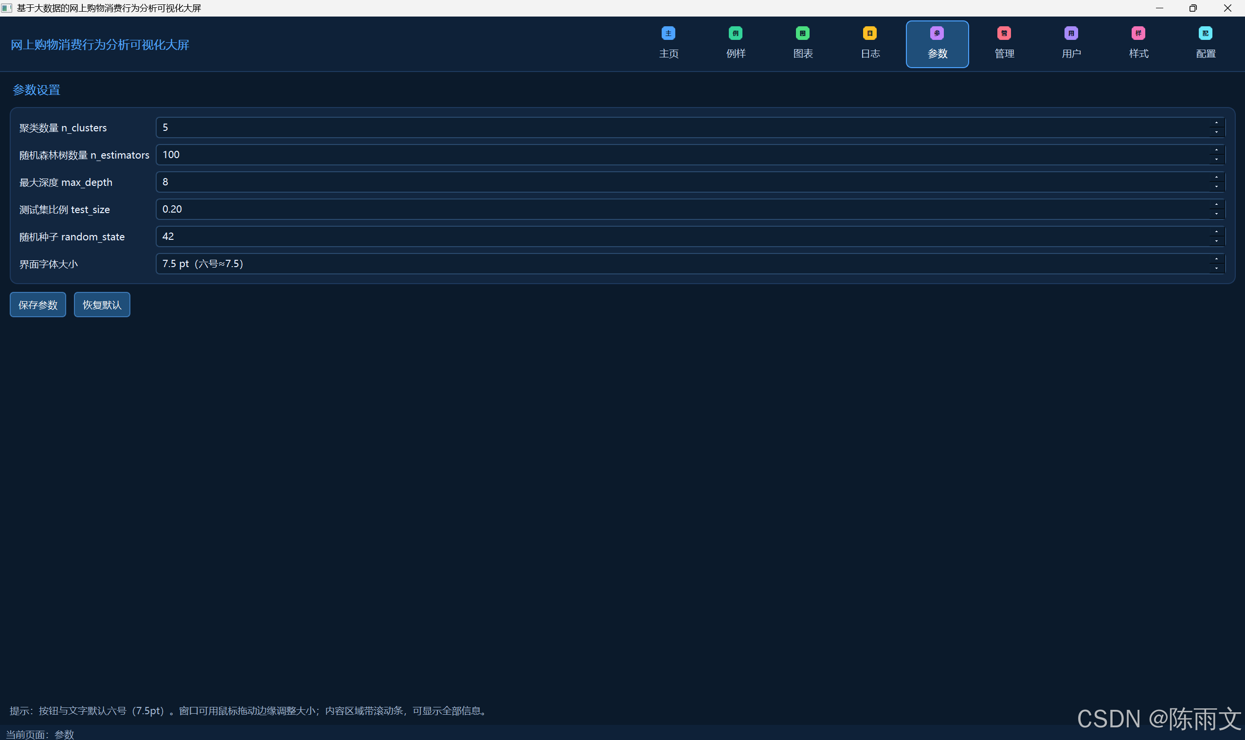Viewport: 1245px width, 740px height.
Task: Decrease n_estimators with the down arrow
Action: click(1216, 160)
